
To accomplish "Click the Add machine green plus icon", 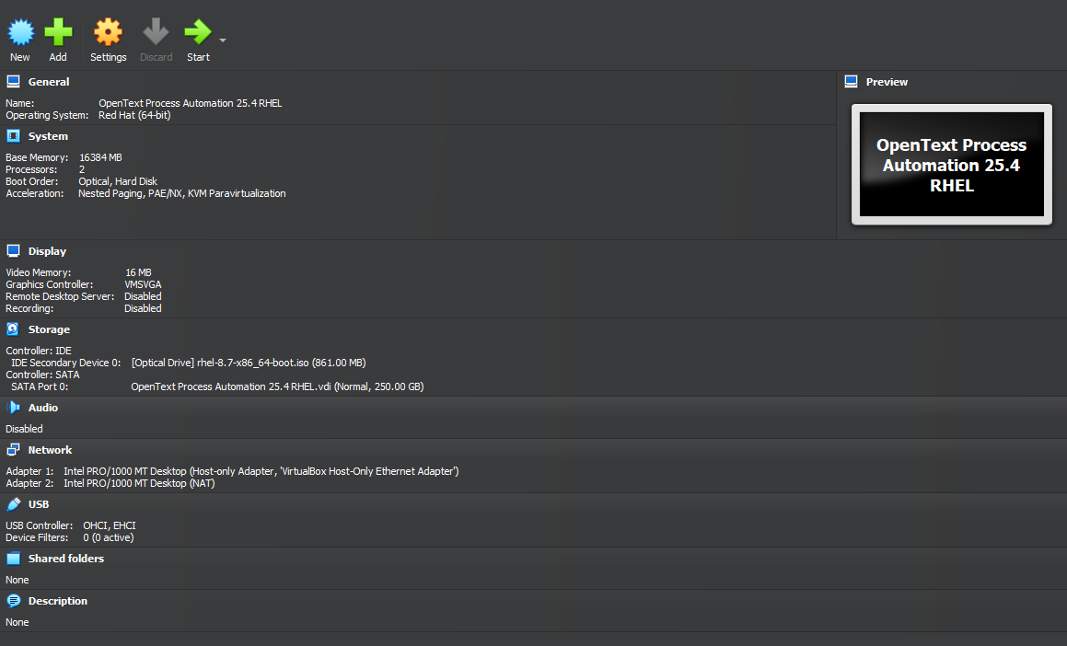I will pos(58,33).
